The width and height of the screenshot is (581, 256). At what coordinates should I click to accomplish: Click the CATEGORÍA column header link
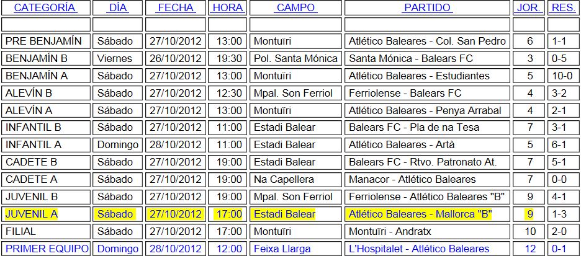pos(45,8)
